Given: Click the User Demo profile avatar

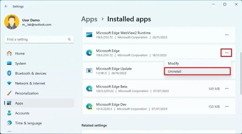Looking at the screenshot, I should (x=12, y=22).
